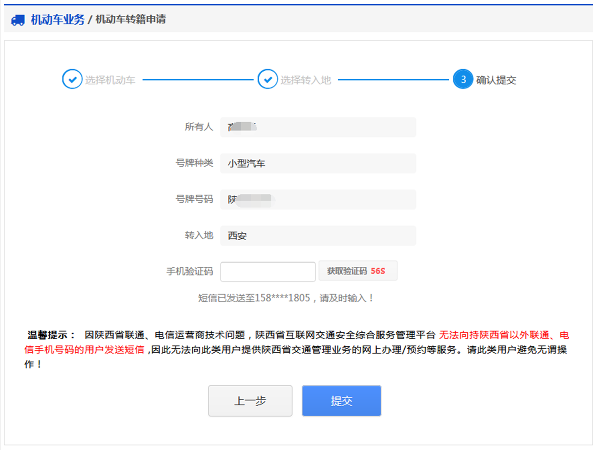Go back with the 上一步 button
The image size is (597, 450).
coord(250,401)
